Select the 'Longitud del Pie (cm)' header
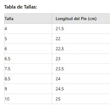The image size is (110, 111). point(81,19)
